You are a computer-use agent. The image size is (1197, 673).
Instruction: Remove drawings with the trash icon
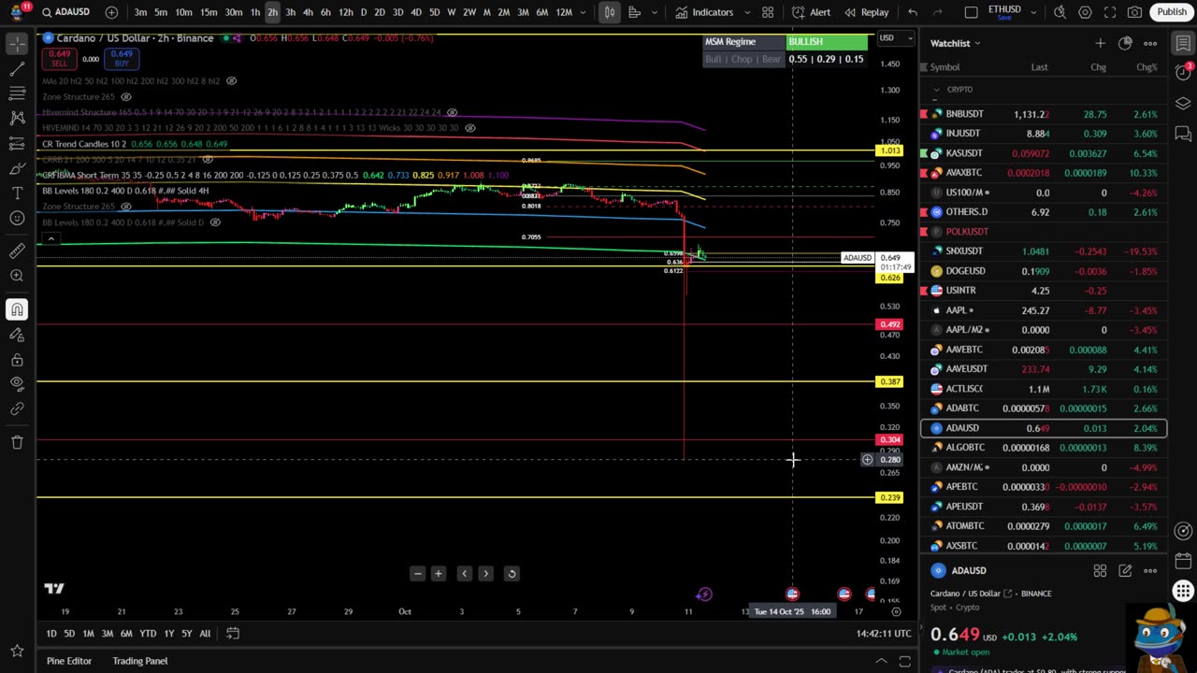point(17,442)
